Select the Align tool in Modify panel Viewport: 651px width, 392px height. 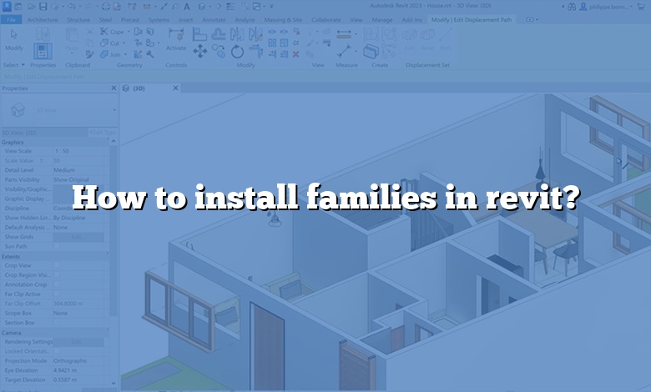click(199, 34)
